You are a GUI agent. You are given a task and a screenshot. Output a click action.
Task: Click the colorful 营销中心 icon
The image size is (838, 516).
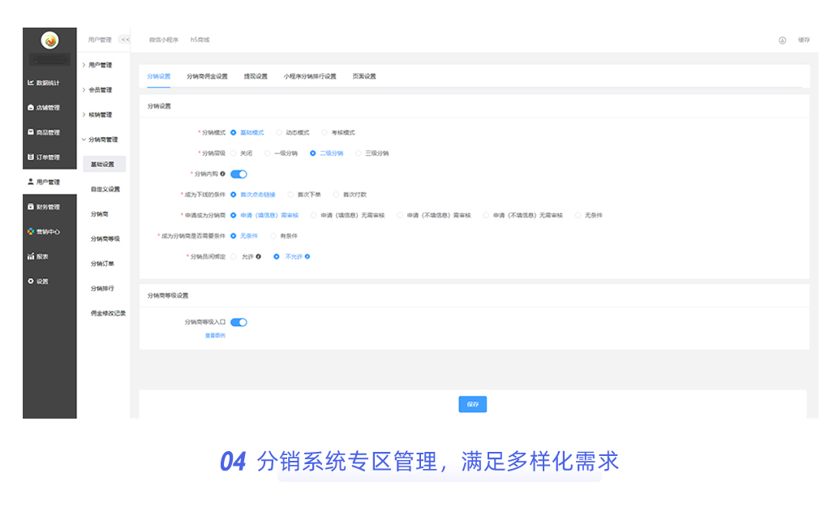point(31,232)
